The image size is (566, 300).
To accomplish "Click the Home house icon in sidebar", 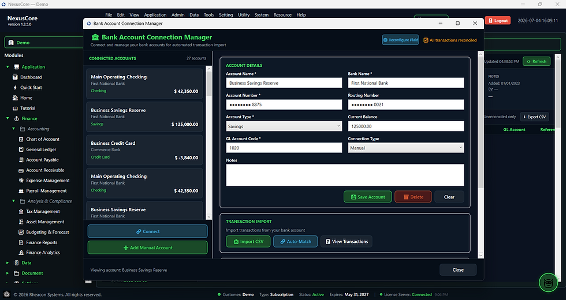I will (15, 98).
